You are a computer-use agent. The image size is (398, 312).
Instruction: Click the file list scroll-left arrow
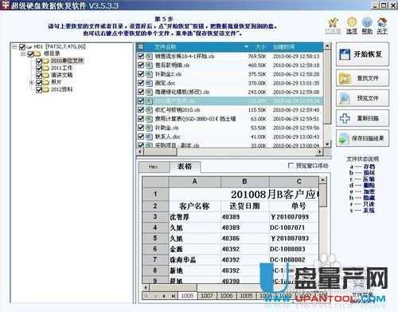click(x=140, y=152)
